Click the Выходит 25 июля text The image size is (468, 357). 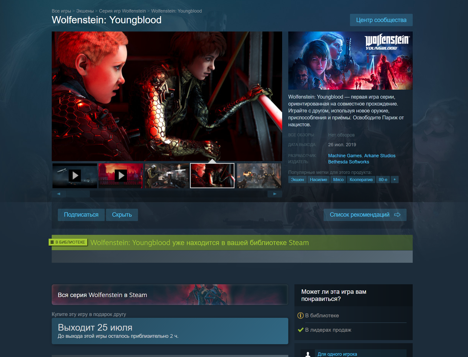95,328
